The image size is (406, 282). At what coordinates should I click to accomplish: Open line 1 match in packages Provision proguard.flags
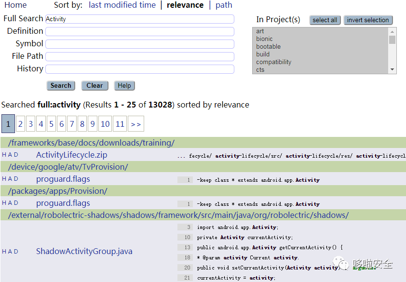(249, 204)
